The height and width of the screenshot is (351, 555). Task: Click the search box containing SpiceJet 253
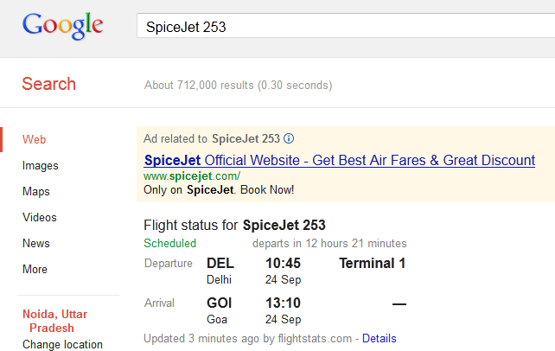(346, 27)
